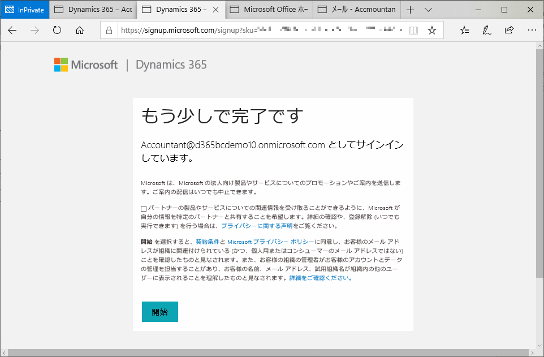Click the InPrivate indicator
Viewport: 544px width, 357px height.
point(25,10)
